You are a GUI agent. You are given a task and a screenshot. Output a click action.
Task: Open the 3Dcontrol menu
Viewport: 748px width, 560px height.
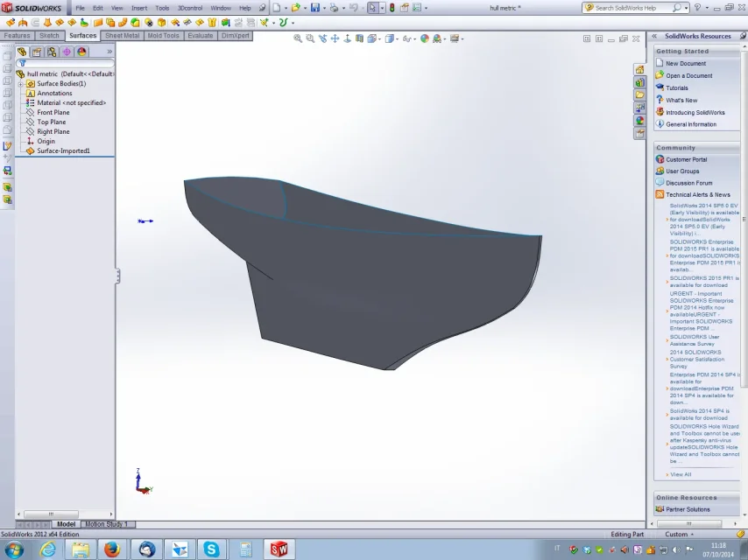coord(190,8)
